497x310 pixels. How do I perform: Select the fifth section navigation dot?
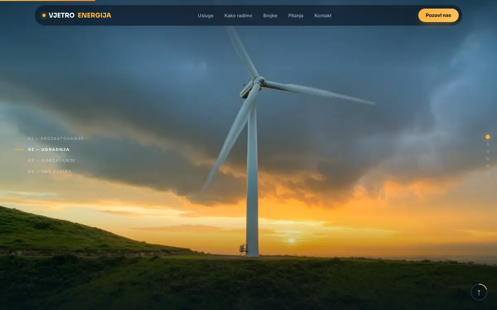pyautogui.click(x=487, y=166)
